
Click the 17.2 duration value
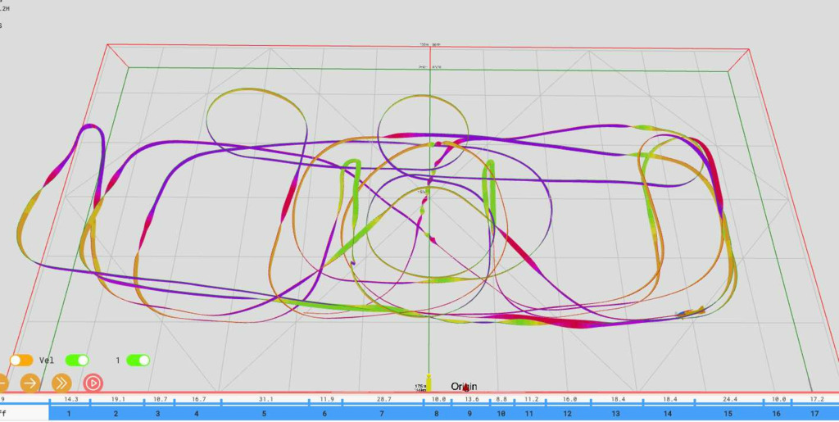817,400
